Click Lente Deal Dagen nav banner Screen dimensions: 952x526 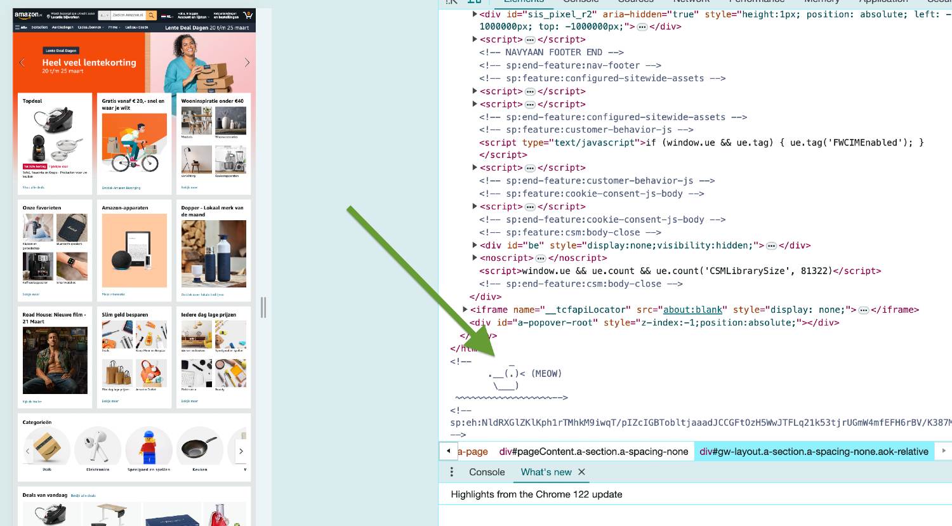[x=207, y=28]
